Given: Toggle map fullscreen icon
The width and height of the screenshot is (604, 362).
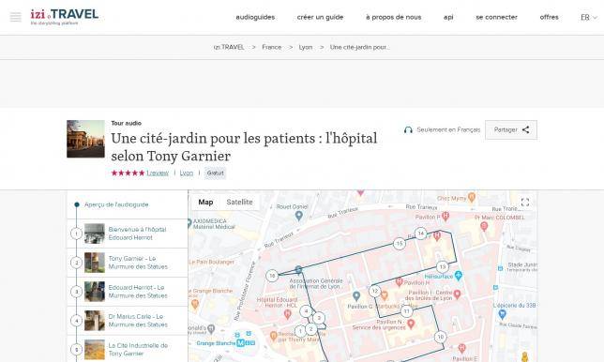Looking at the screenshot, I should click(525, 203).
